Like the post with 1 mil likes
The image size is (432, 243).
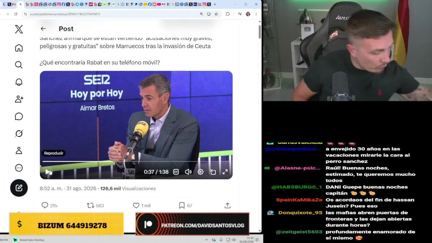click(142, 205)
